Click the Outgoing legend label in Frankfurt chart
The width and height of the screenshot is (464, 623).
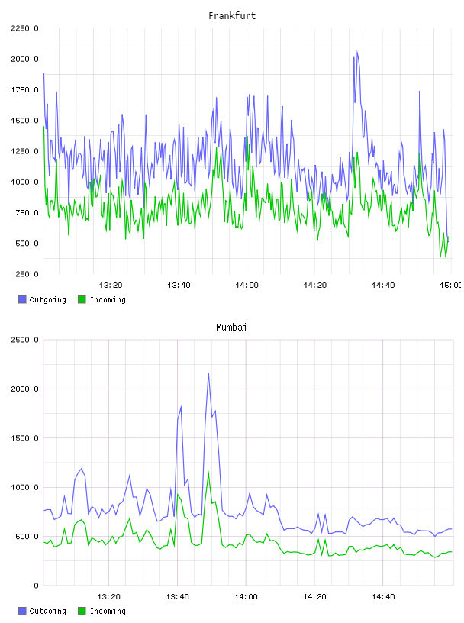point(47,299)
